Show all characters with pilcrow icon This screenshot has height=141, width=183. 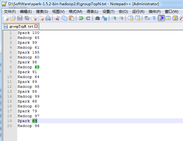pos(154,18)
